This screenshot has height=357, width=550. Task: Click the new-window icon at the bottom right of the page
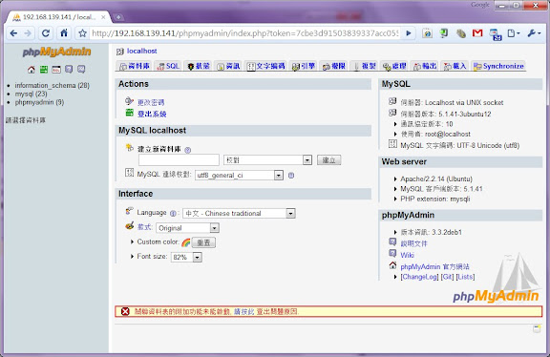tap(537, 328)
